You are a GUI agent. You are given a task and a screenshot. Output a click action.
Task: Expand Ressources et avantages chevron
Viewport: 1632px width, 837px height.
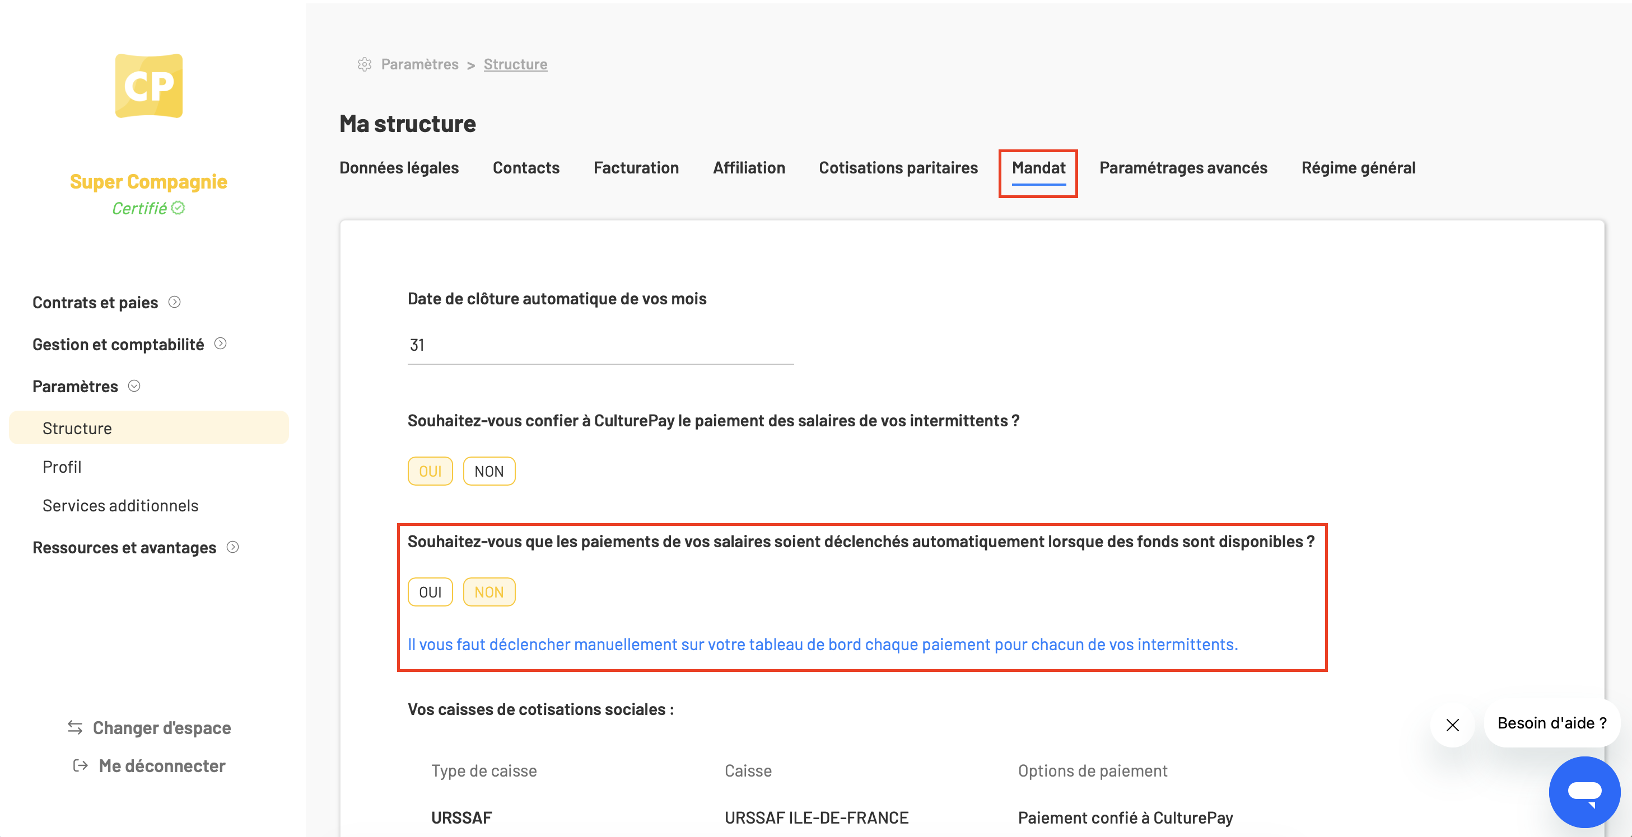pyautogui.click(x=232, y=547)
